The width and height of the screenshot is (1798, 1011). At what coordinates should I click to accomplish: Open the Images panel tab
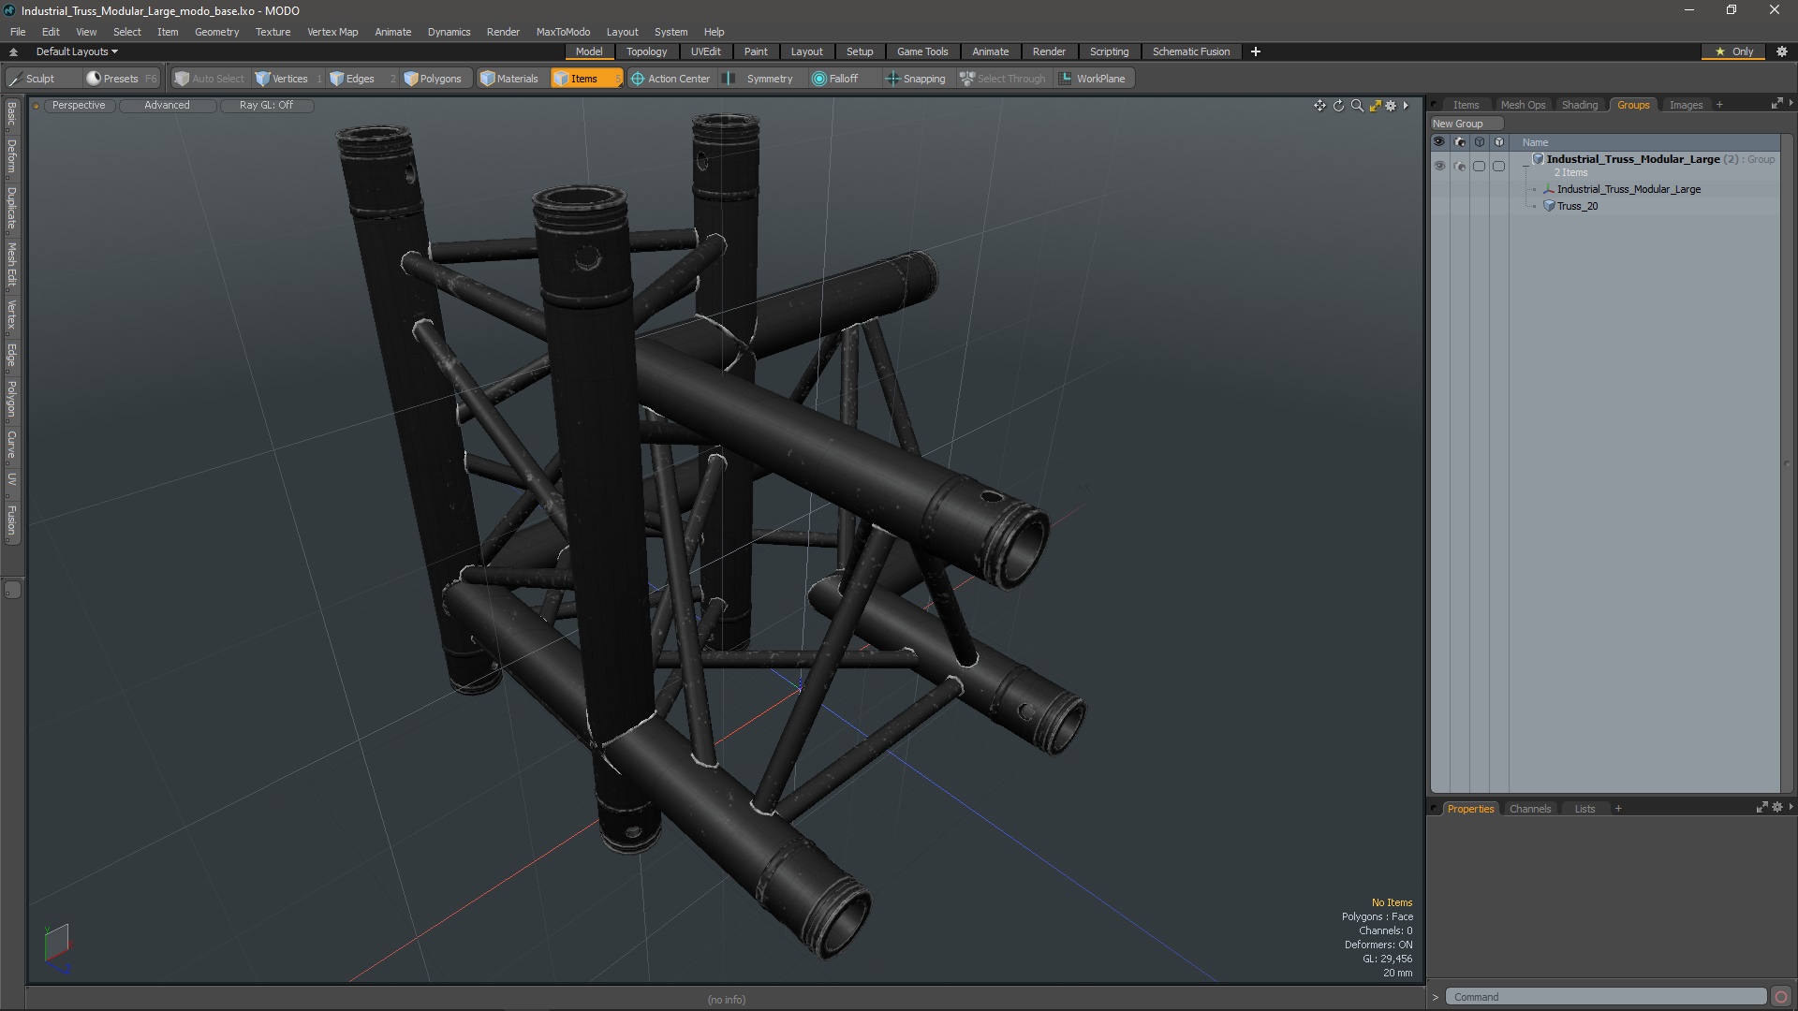pos(1686,105)
